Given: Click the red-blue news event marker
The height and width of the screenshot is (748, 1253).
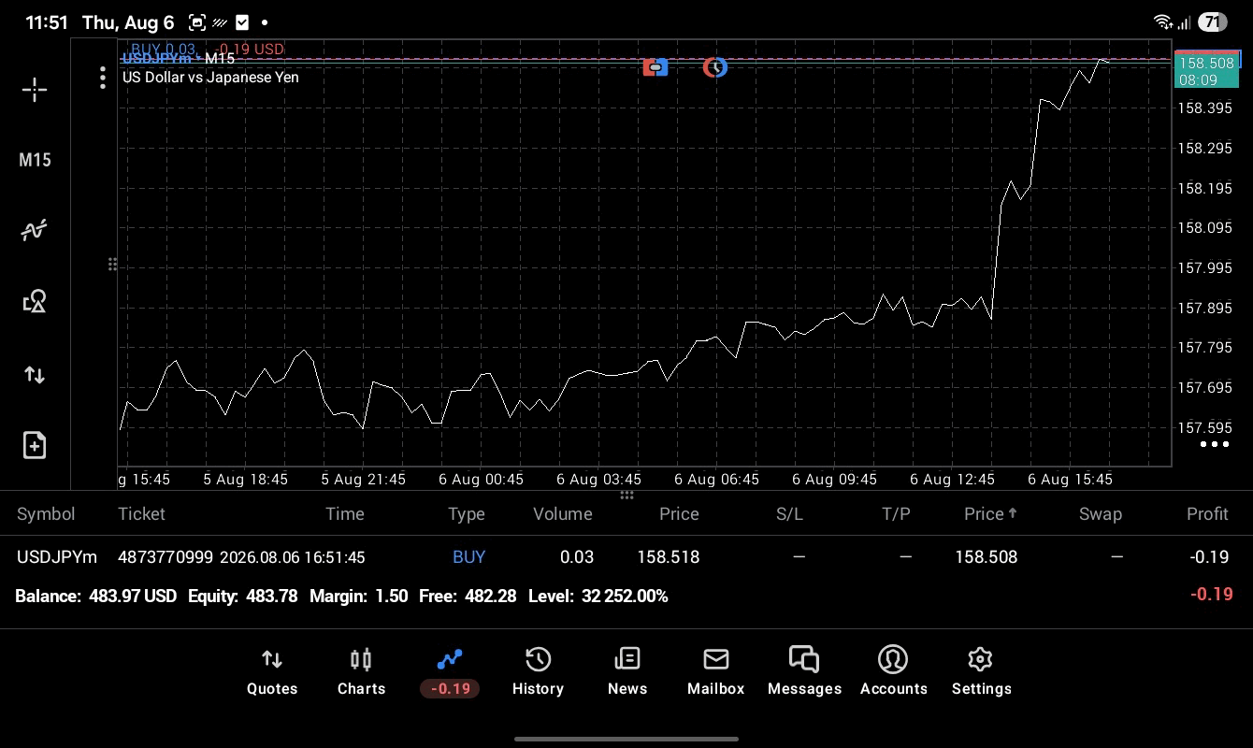Looking at the screenshot, I should [655, 67].
